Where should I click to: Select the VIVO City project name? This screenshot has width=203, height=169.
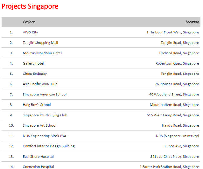(x=30, y=32)
